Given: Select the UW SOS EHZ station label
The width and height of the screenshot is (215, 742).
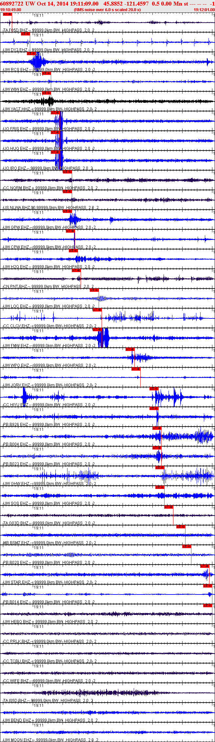Looking at the screenshot, I should (x=49, y=503).
